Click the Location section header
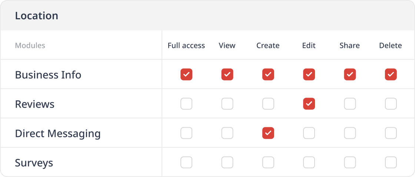The image size is (415, 177). click(x=37, y=16)
